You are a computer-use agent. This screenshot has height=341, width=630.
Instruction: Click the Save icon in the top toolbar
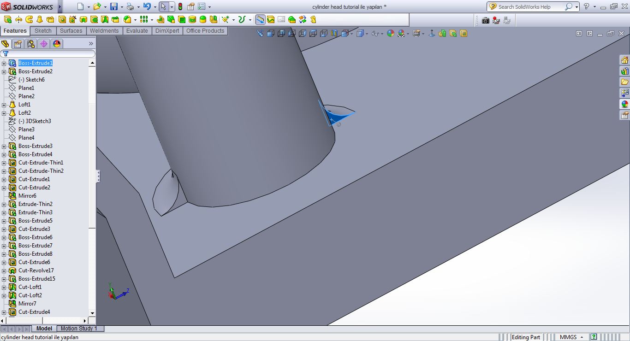pyautogui.click(x=114, y=7)
